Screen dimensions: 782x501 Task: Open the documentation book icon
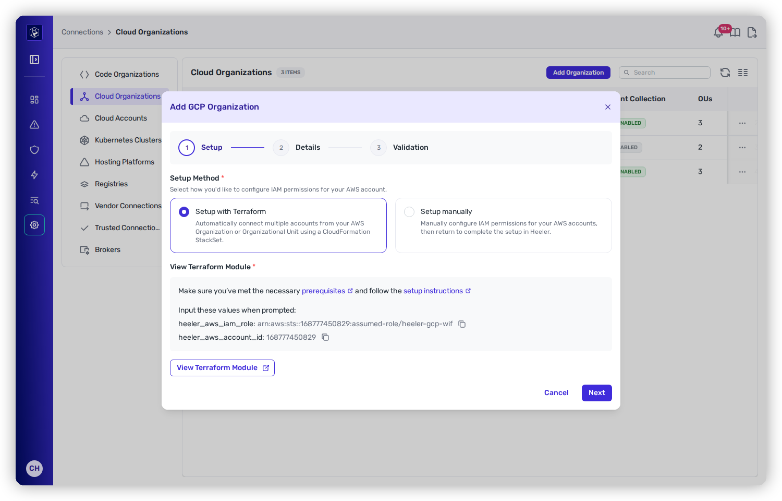735,32
